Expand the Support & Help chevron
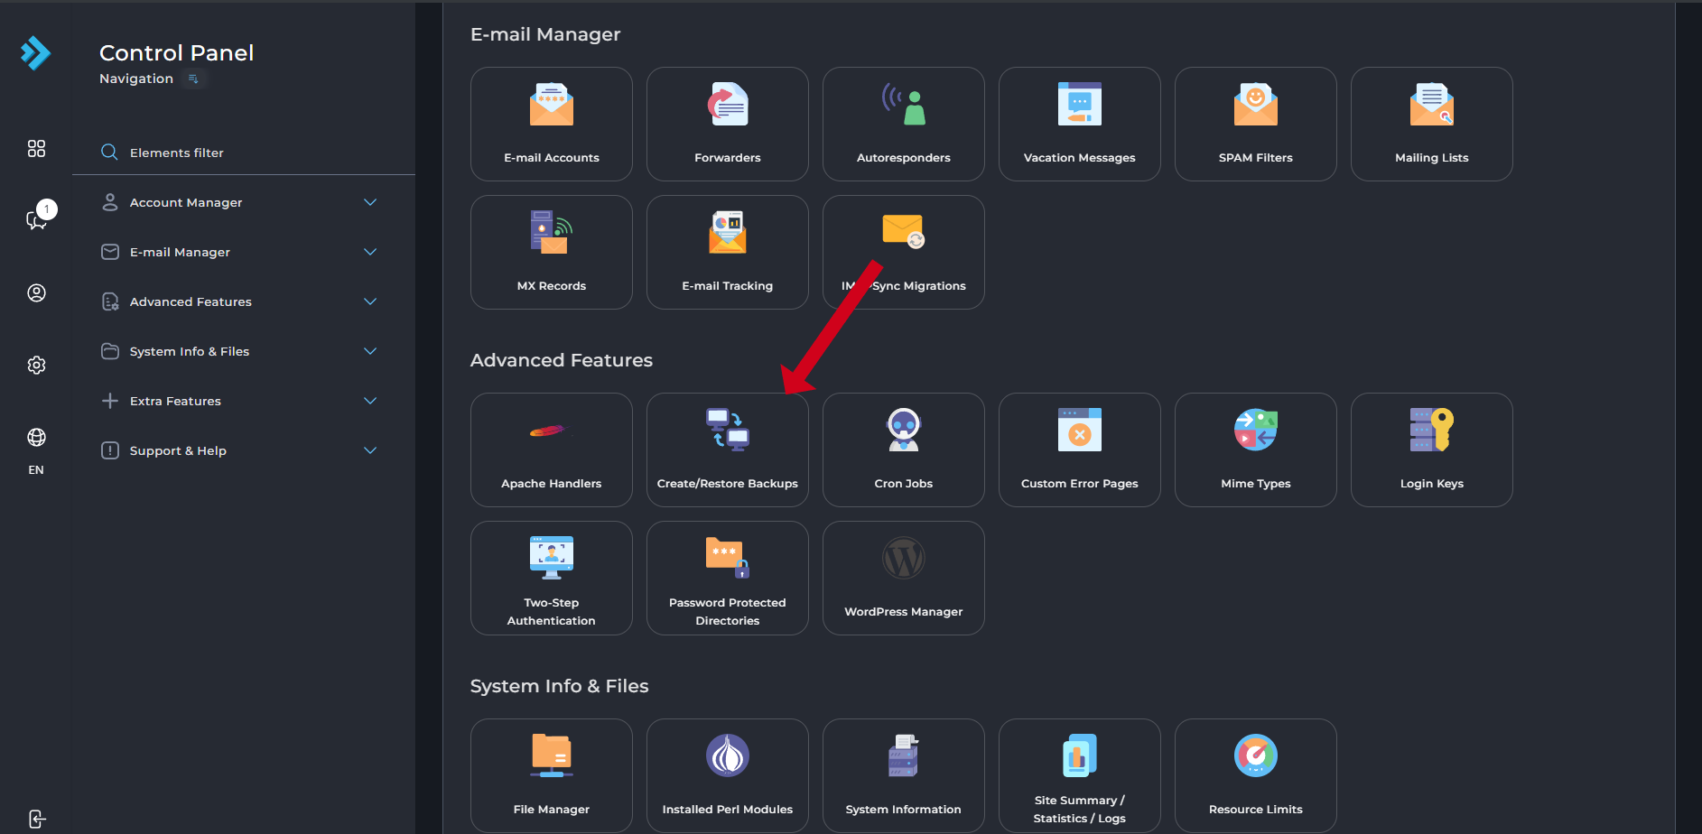 pos(370,450)
